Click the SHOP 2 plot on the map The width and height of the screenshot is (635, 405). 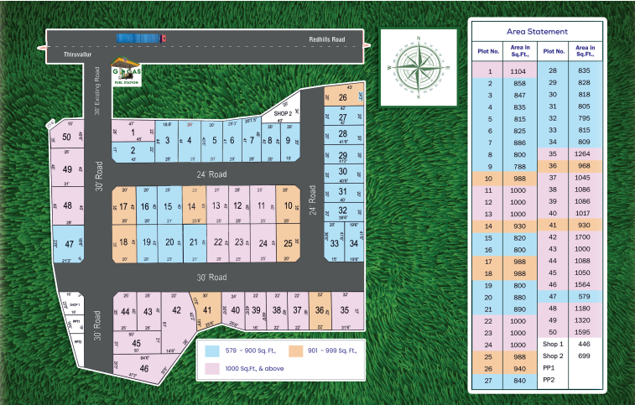pyautogui.click(x=284, y=112)
